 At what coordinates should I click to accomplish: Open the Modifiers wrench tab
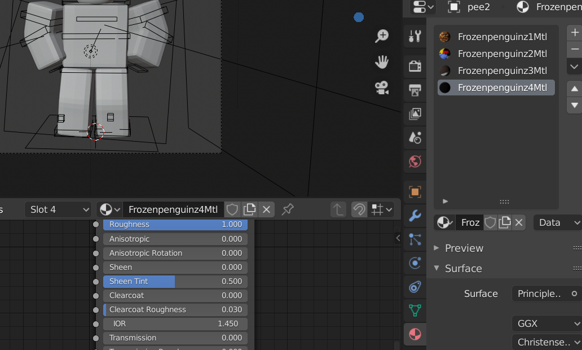click(415, 216)
